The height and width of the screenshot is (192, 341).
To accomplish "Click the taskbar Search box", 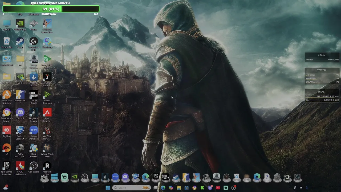I will point(131,188).
